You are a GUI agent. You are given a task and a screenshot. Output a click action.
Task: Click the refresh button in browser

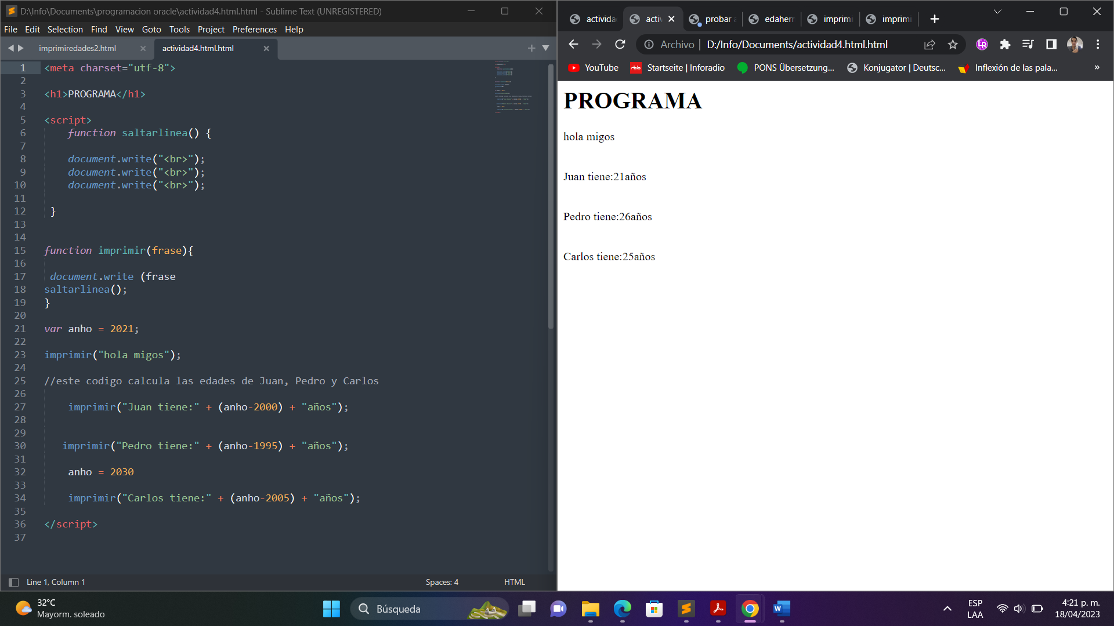[x=622, y=44]
